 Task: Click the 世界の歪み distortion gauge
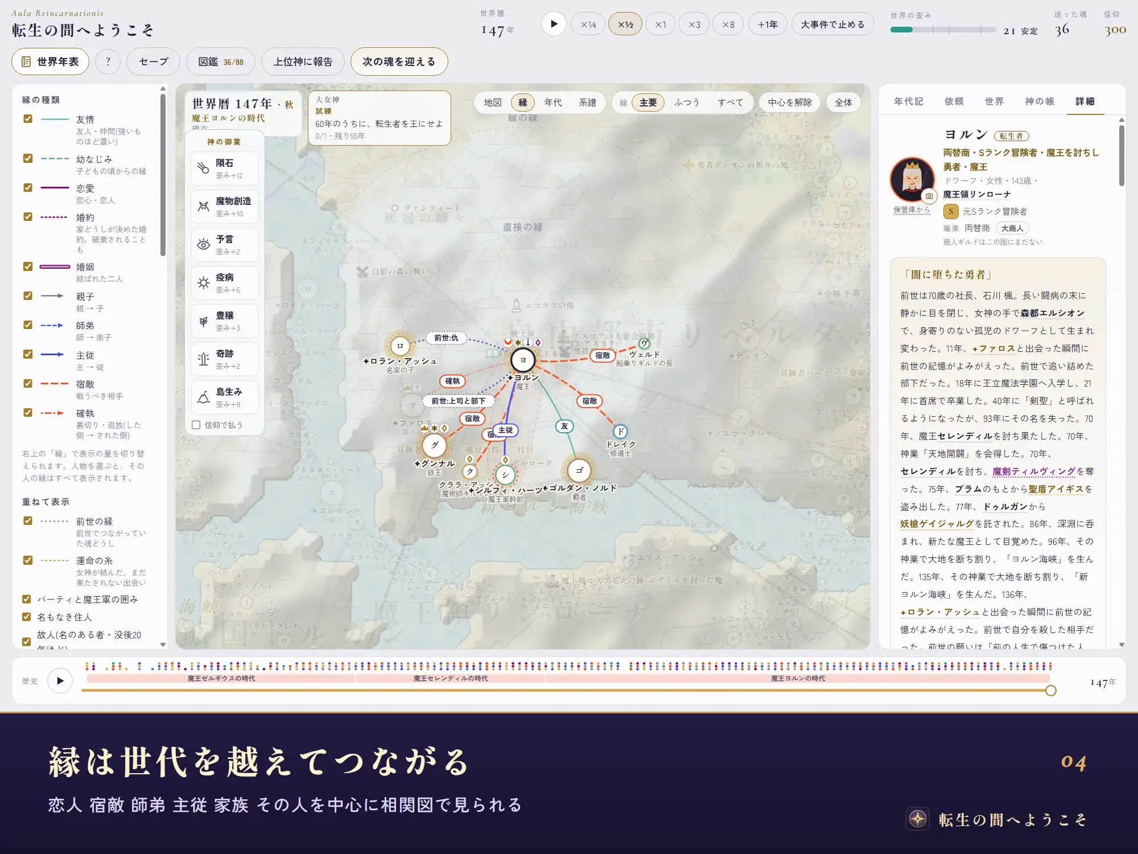coord(943,30)
